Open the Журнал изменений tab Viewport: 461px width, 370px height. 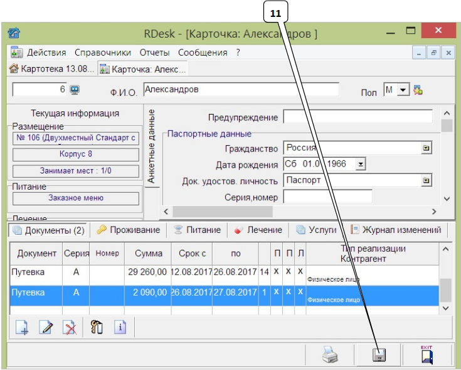(x=396, y=230)
